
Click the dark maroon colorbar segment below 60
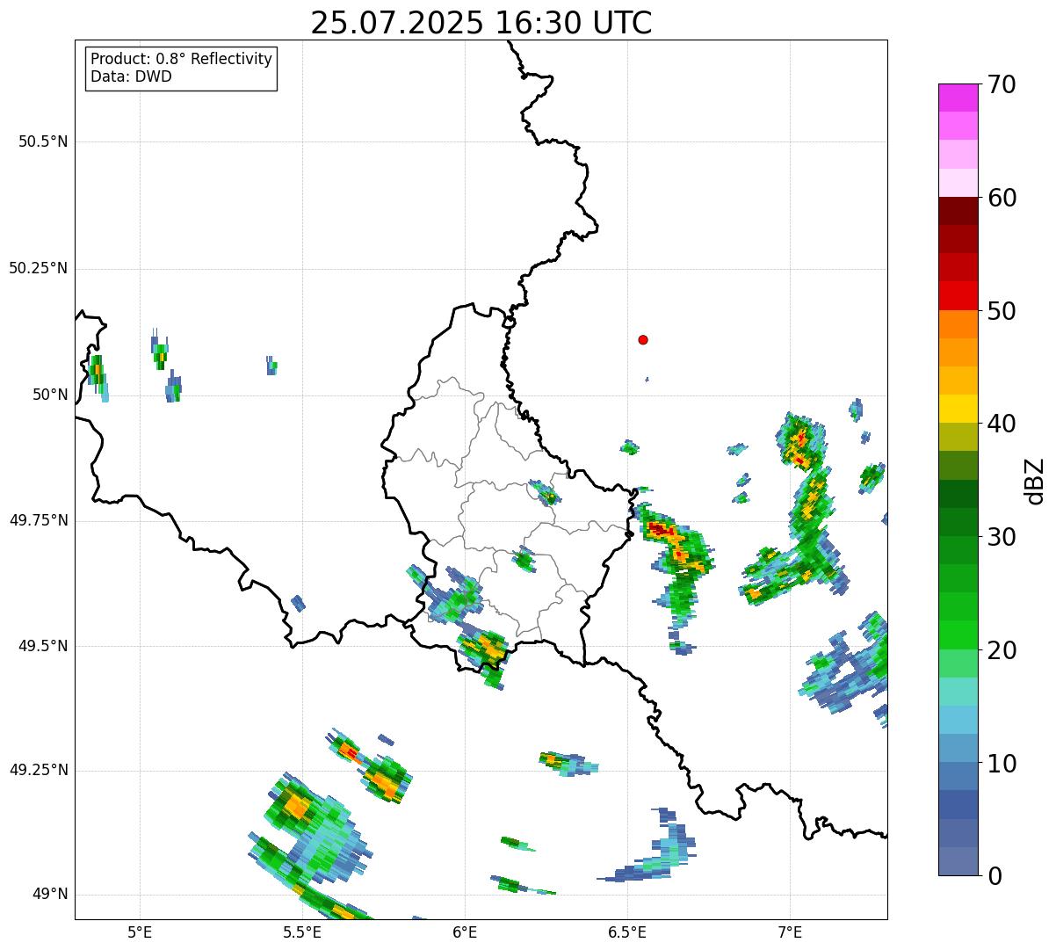click(958, 211)
